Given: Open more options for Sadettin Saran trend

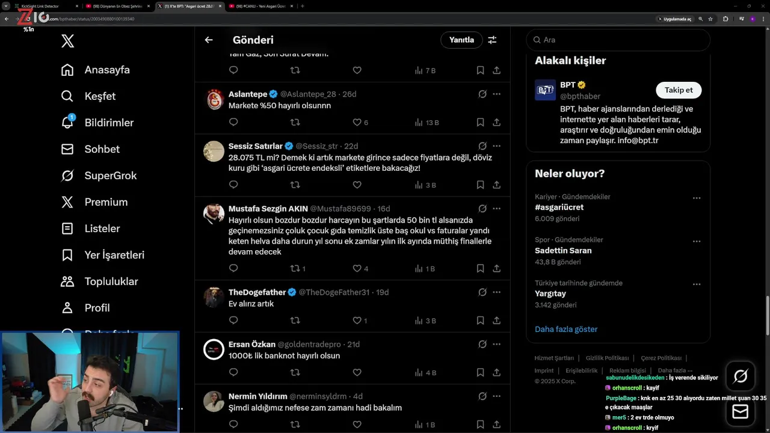Looking at the screenshot, I should pyautogui.click(x=697, y=241).
